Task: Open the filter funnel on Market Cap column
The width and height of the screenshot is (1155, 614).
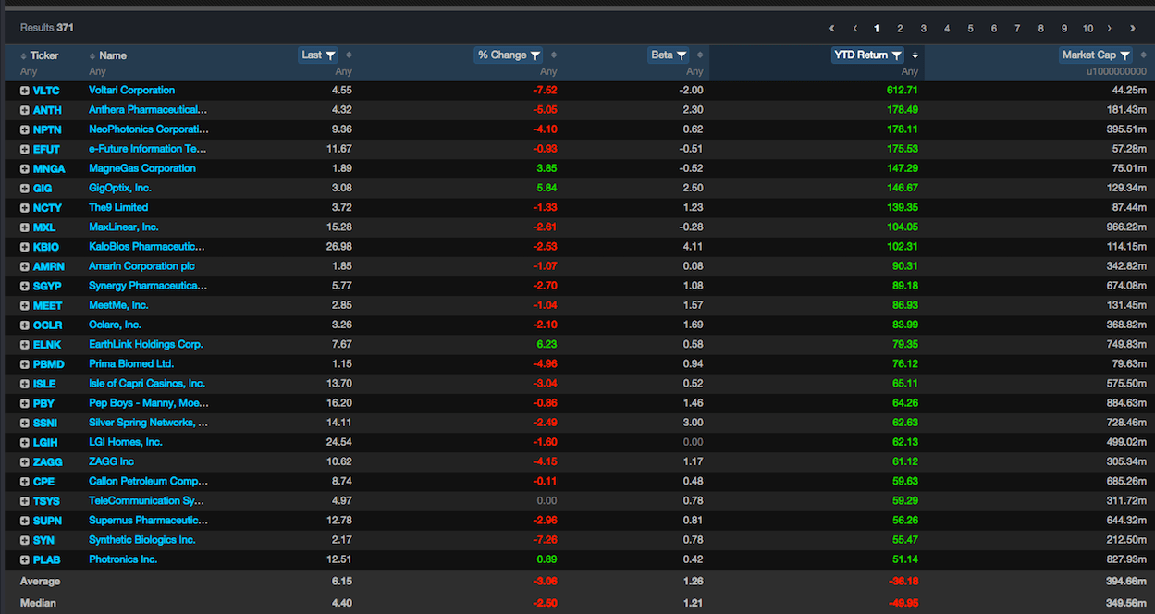Action: [x=1125, y=55]
